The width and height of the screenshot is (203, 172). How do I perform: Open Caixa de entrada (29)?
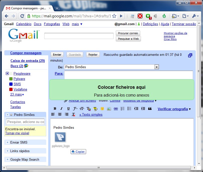[x=28, y=61]
